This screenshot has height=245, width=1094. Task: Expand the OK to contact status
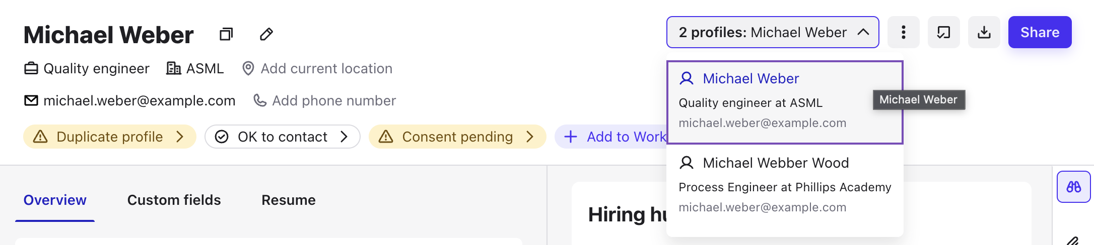[x=282, y=137]
